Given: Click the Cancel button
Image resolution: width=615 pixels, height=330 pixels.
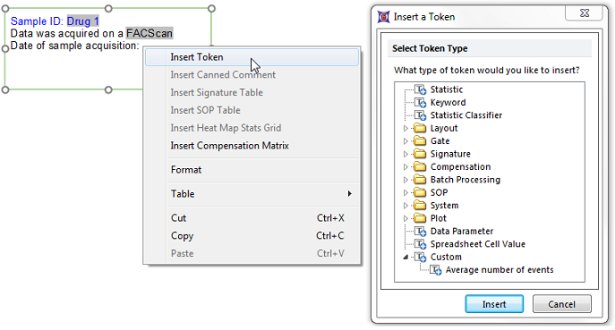Looking at the screenshot, I should [x=561, y=304].
